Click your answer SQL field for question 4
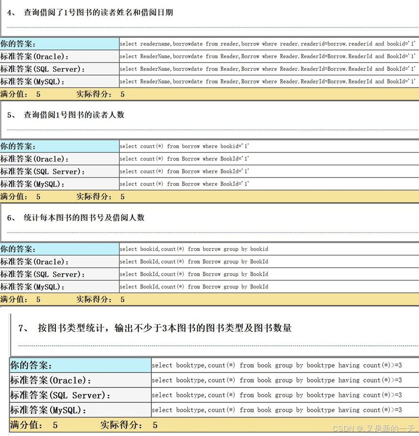This screenshot has height=436, width=419. pyautogui.click(x=268, y=44)
